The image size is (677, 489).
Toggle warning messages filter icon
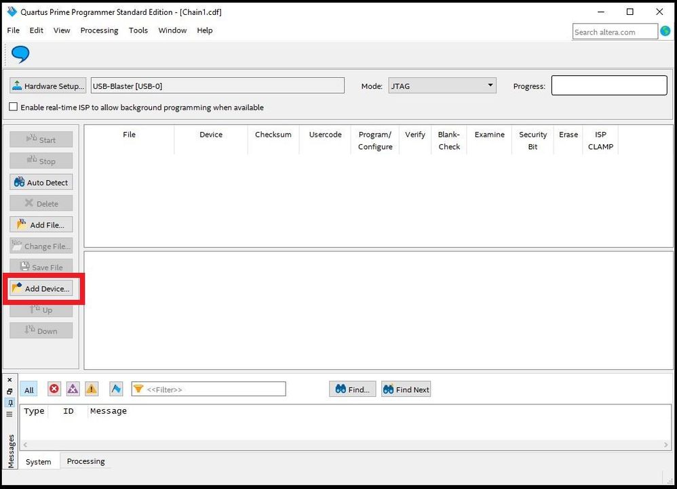[x=92, y=389]
